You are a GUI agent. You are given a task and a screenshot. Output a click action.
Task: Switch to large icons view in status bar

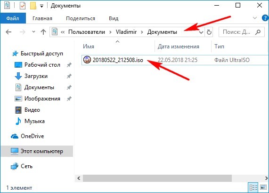click(263, 187)
